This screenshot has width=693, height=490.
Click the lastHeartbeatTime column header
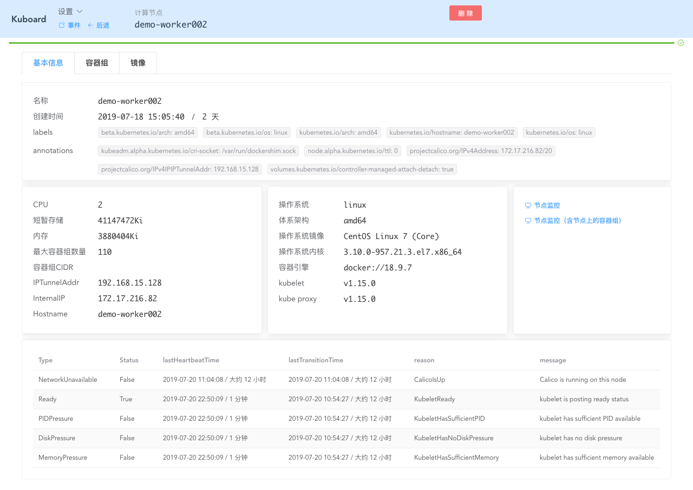click(x=191, y=360)
